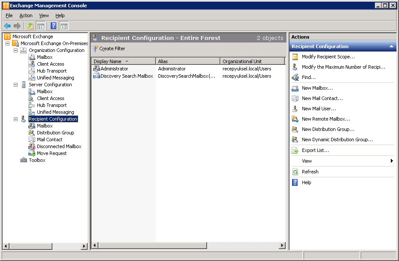
Task: Collapse the Microsoft Exchange On-Premises node
Action: pos(8,43)
